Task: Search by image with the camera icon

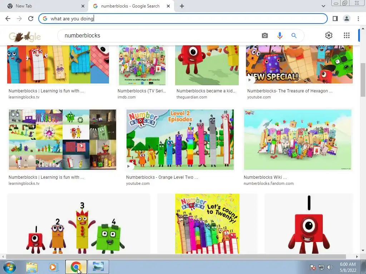Action: [265, 36]
